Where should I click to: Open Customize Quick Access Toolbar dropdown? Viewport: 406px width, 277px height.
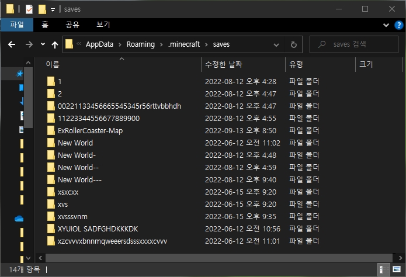click(53, 10)
